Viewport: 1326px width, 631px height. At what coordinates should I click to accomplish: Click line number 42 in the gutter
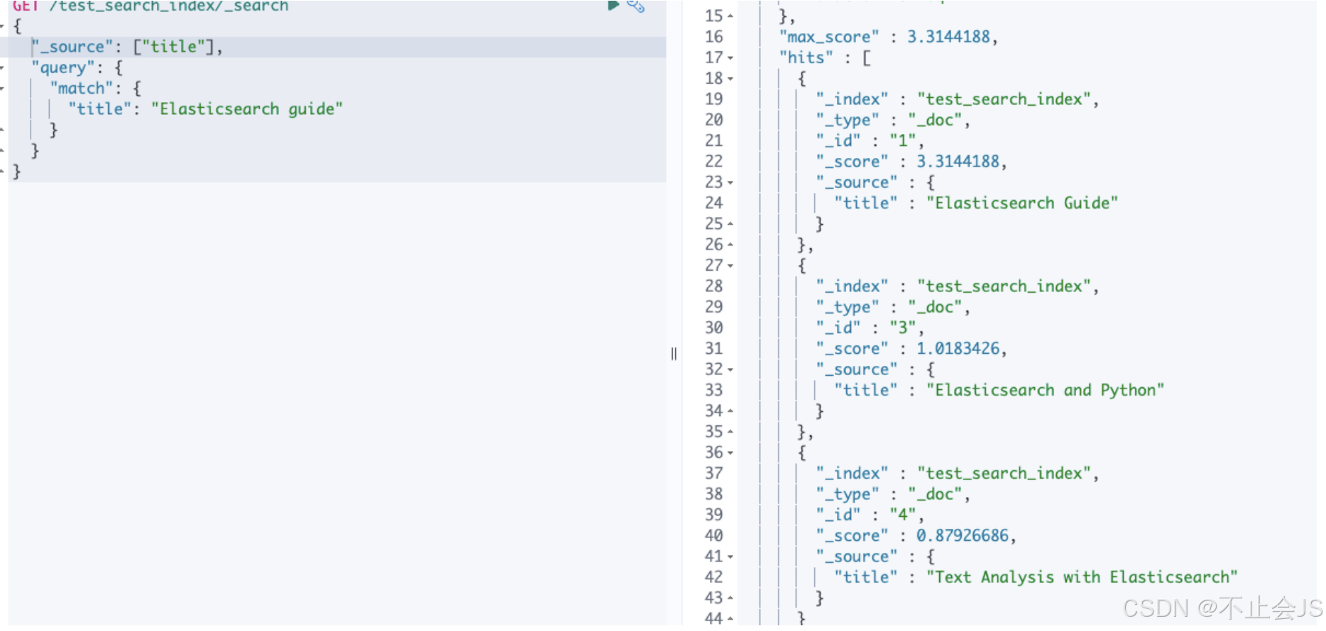click(714, 578)
